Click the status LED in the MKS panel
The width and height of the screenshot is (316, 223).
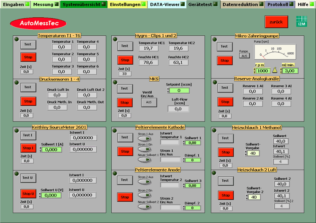115,82
